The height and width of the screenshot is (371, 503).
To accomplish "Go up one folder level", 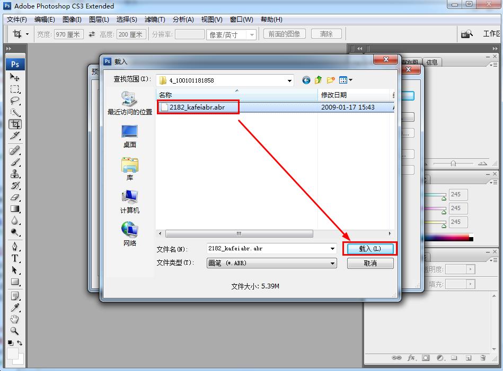I will click(318, 80).
